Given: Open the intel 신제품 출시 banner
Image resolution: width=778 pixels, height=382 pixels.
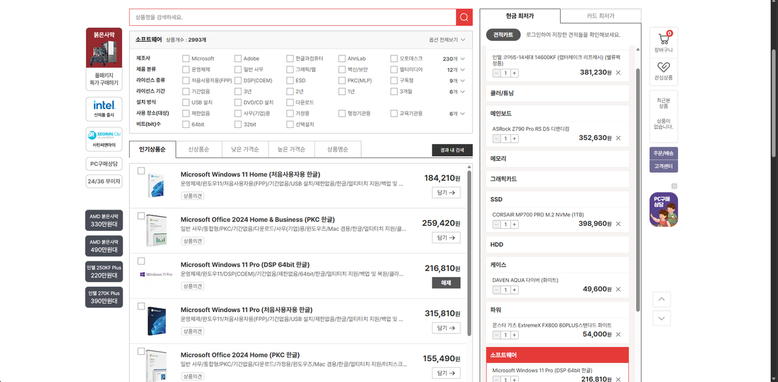Looking at the screenshot, I should [x=104, y=108].
